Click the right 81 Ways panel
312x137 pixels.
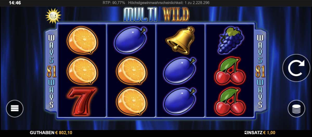(x=261, y=71)
